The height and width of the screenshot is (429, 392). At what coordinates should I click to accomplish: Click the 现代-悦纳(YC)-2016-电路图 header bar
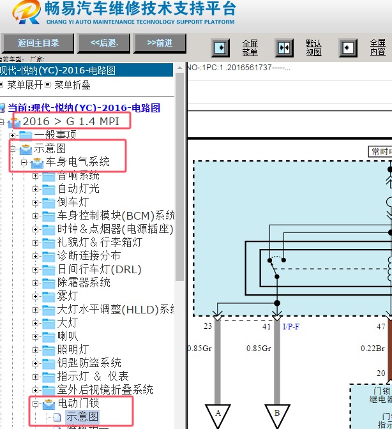tap(86, 70)
